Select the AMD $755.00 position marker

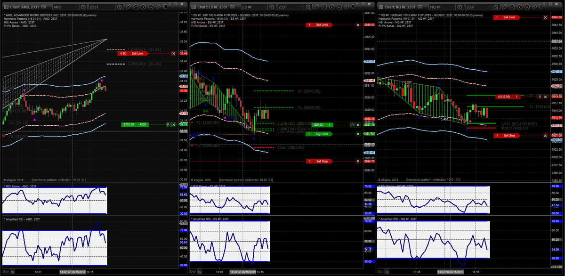[135, 124]
